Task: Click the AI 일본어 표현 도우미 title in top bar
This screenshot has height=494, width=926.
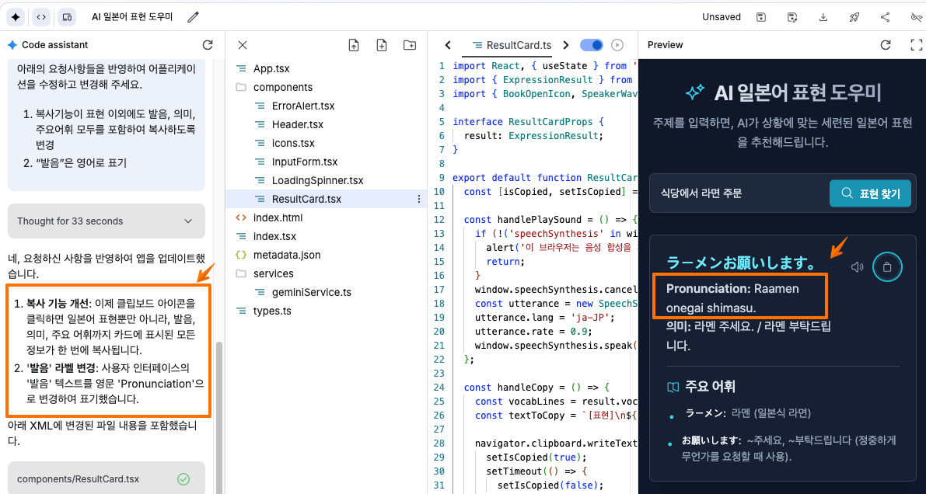Action: point(132,17)
